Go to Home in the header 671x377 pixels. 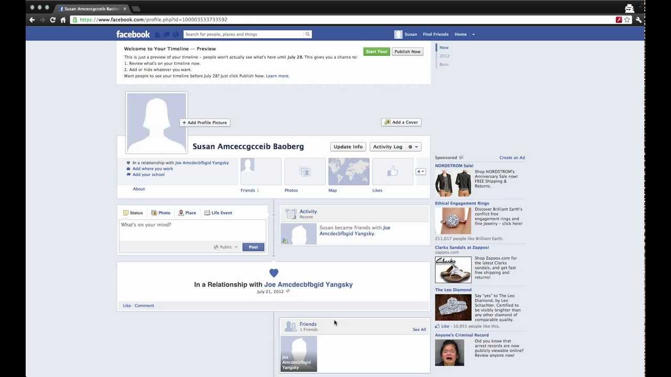point(460,35)
